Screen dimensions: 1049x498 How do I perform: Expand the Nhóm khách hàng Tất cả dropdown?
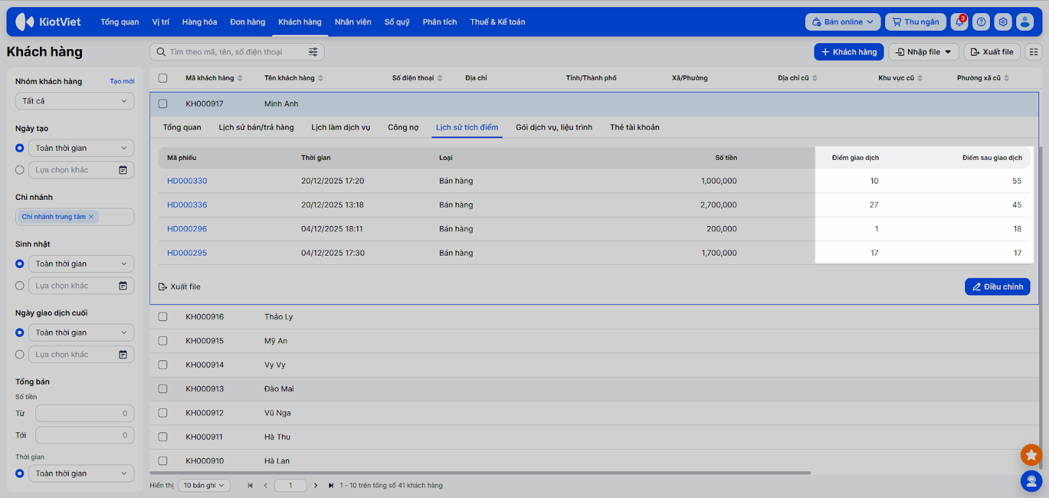click(75, 102)
